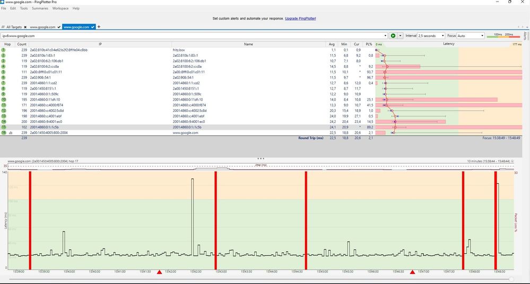Screen dimensions: 530x284
Task: Click the hop 3 green circle icon
Action: (x=3, y=61)
